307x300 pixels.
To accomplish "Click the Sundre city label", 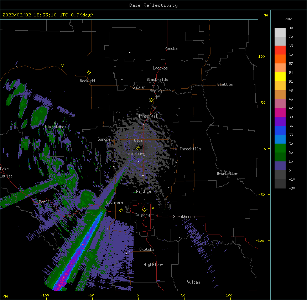I will (104, 139).
